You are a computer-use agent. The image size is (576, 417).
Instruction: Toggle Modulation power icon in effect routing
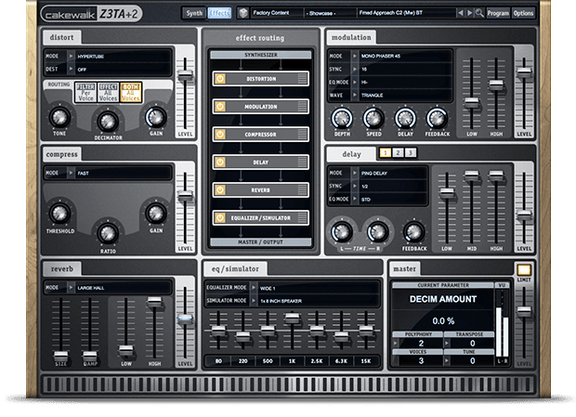(x=220, y=107)
